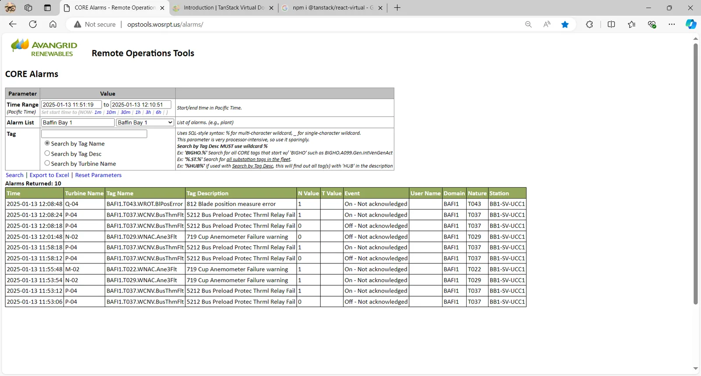Select Search by Tag Name radio
Screen dimensions: 701x376
pyautogui.click(x=47, y=143)
